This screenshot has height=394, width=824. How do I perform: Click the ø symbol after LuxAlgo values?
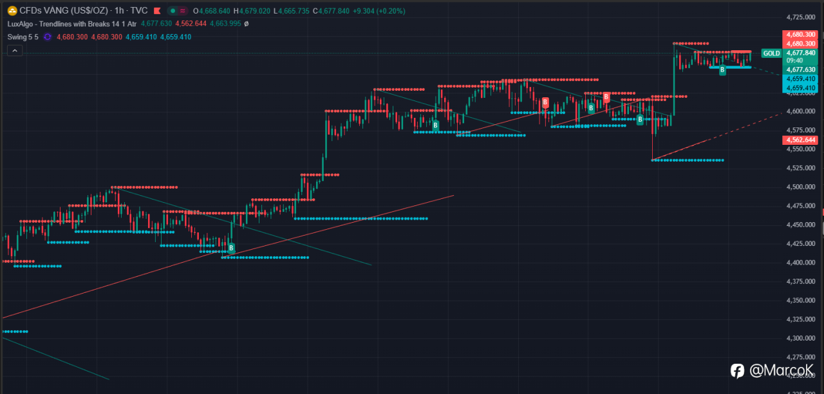[x=247, y=24]
